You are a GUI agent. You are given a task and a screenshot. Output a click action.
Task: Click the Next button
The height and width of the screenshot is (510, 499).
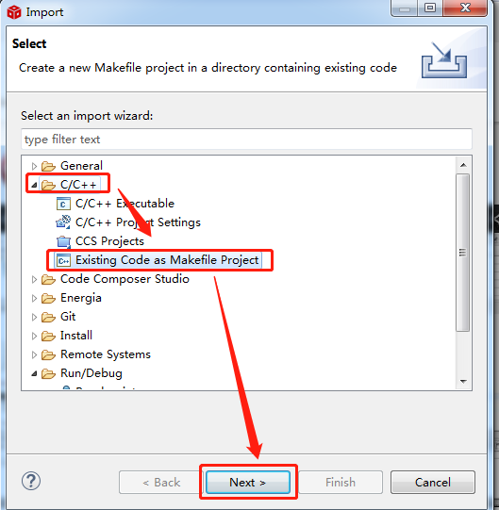coord(248,482)
